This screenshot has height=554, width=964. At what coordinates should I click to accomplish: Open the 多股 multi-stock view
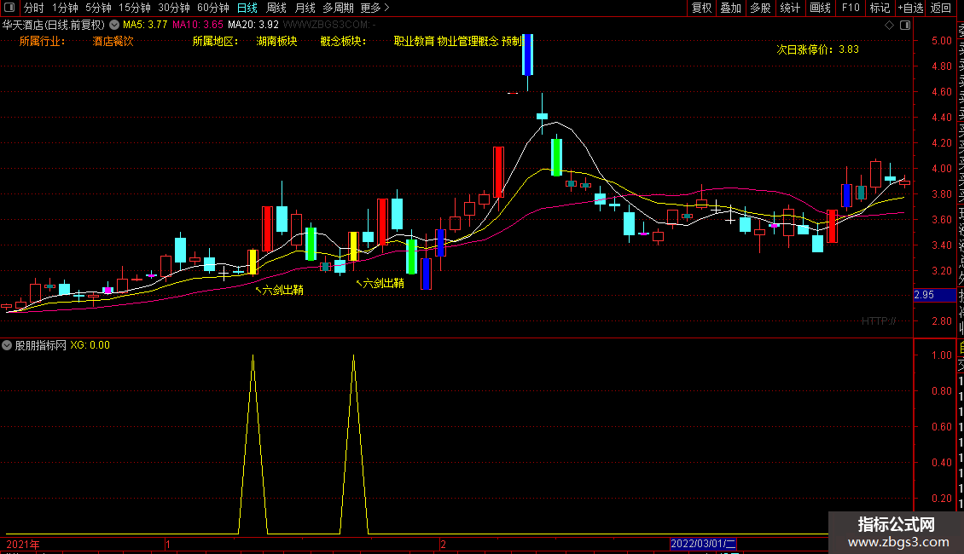tap(760, 8)
